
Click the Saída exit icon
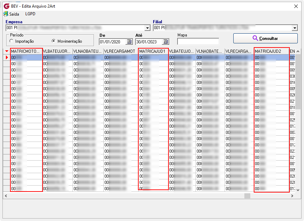point(6,14)
